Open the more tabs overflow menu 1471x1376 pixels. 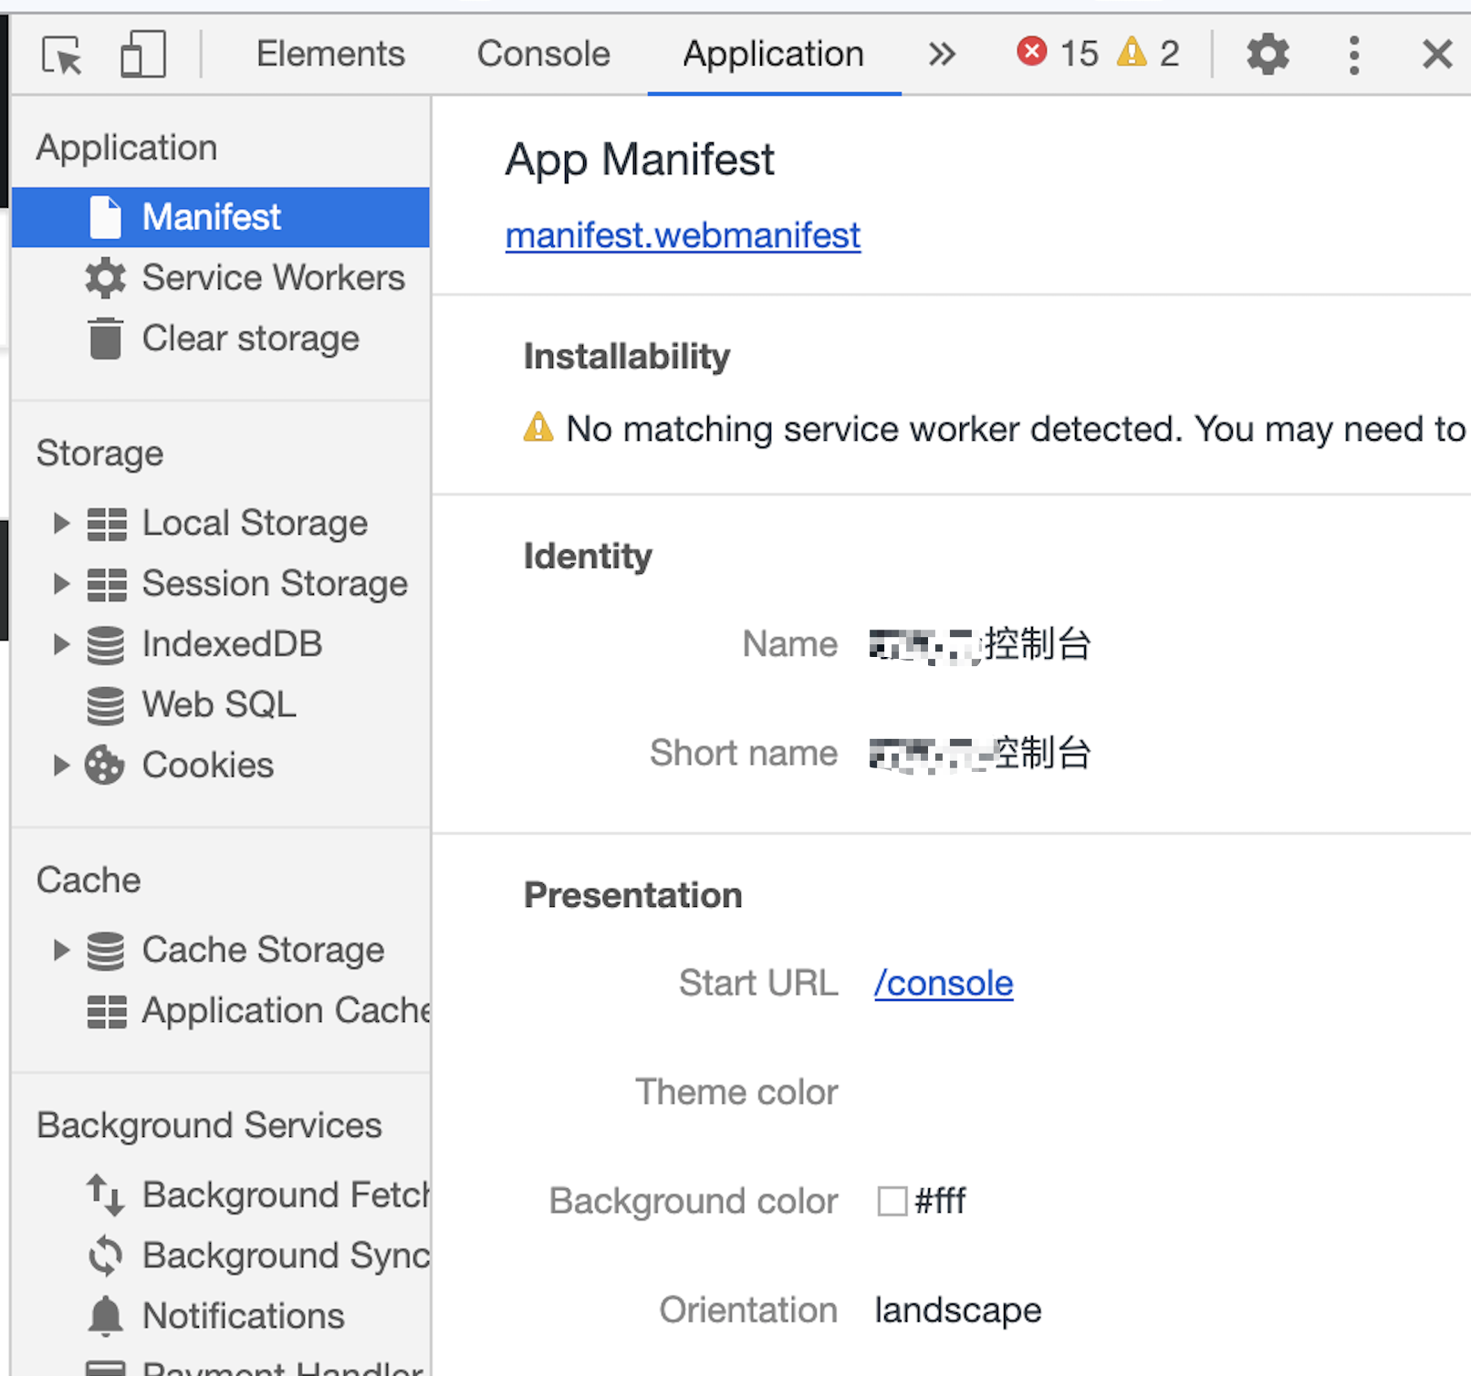941,54
